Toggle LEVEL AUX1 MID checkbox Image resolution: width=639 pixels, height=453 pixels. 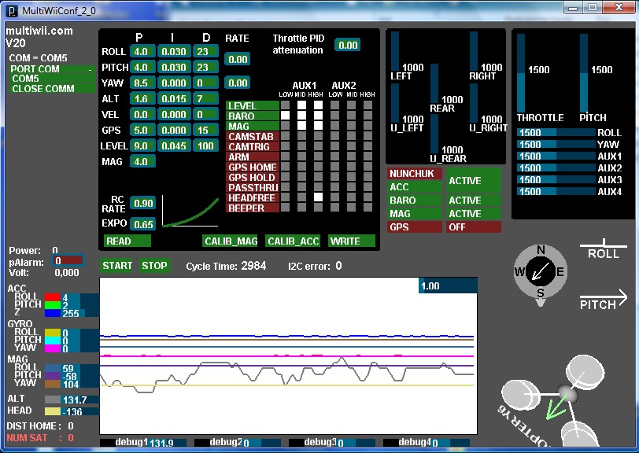click(301, 105)
